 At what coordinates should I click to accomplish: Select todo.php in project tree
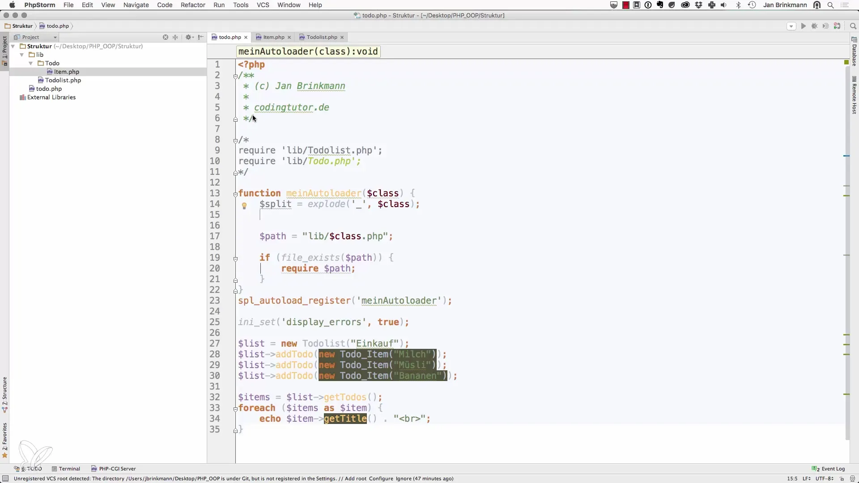click(x=49, y=89)
